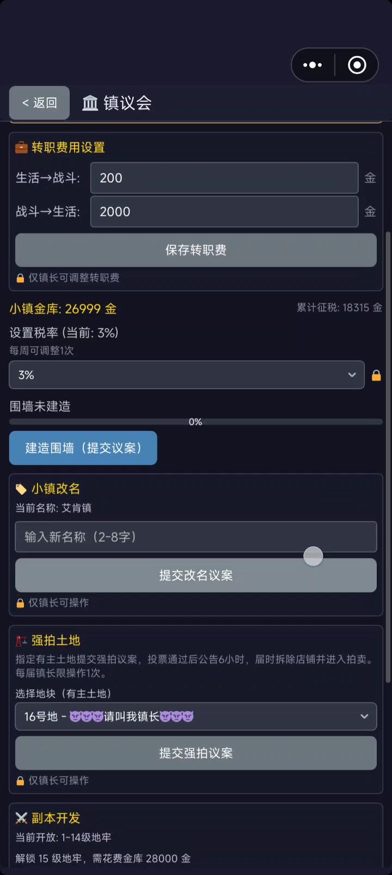Image resolution: width=392 pixels, height=875 pixels.
Task: Click the lock icon beside 仅镇长可调整转职费
Action: coord(20,278)
